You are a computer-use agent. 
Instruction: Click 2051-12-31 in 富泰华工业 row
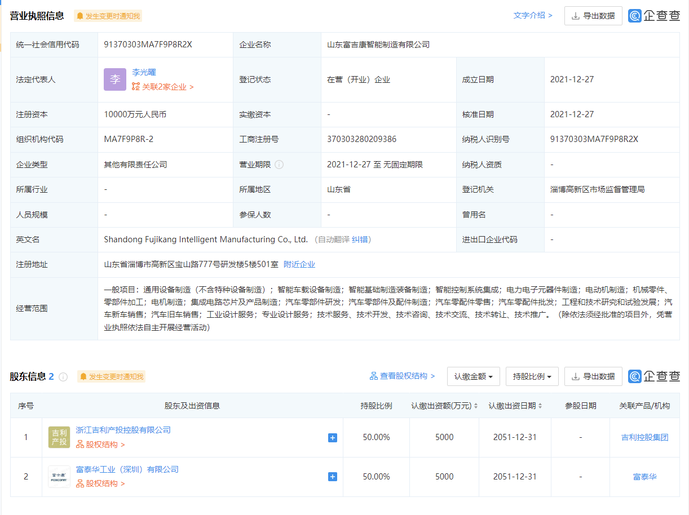point(515,477)
